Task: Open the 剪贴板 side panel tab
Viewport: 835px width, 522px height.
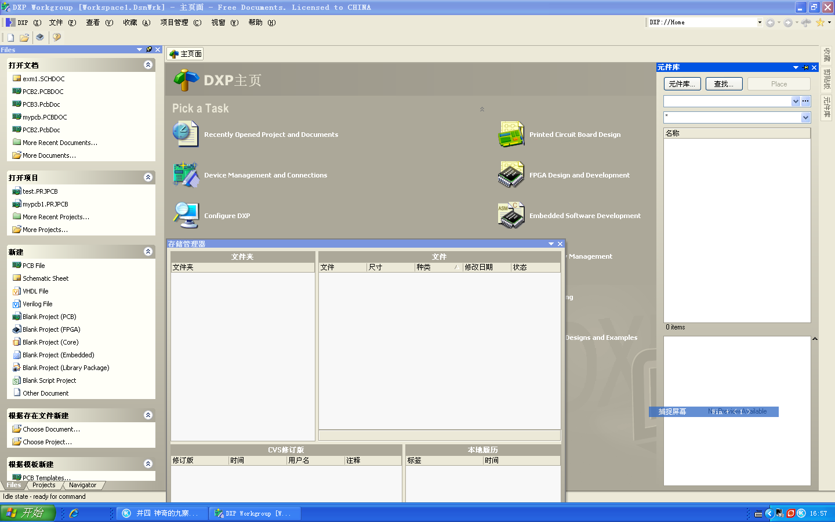Action: pyautogui.click(x=827, y=79)
